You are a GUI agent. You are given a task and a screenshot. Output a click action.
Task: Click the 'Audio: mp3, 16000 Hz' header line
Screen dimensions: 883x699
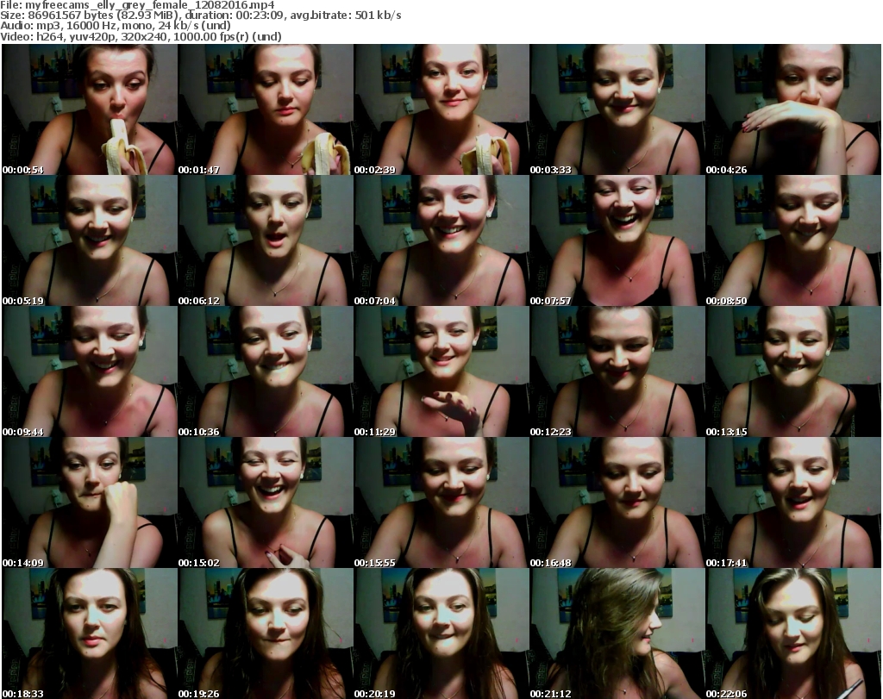tap(116, 26)
